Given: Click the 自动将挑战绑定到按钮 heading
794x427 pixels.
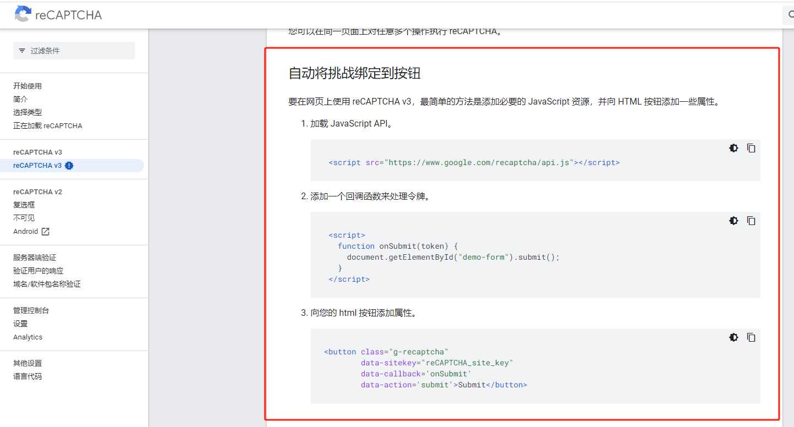Looking at the screenshot, I should click(x=355, y=73).
